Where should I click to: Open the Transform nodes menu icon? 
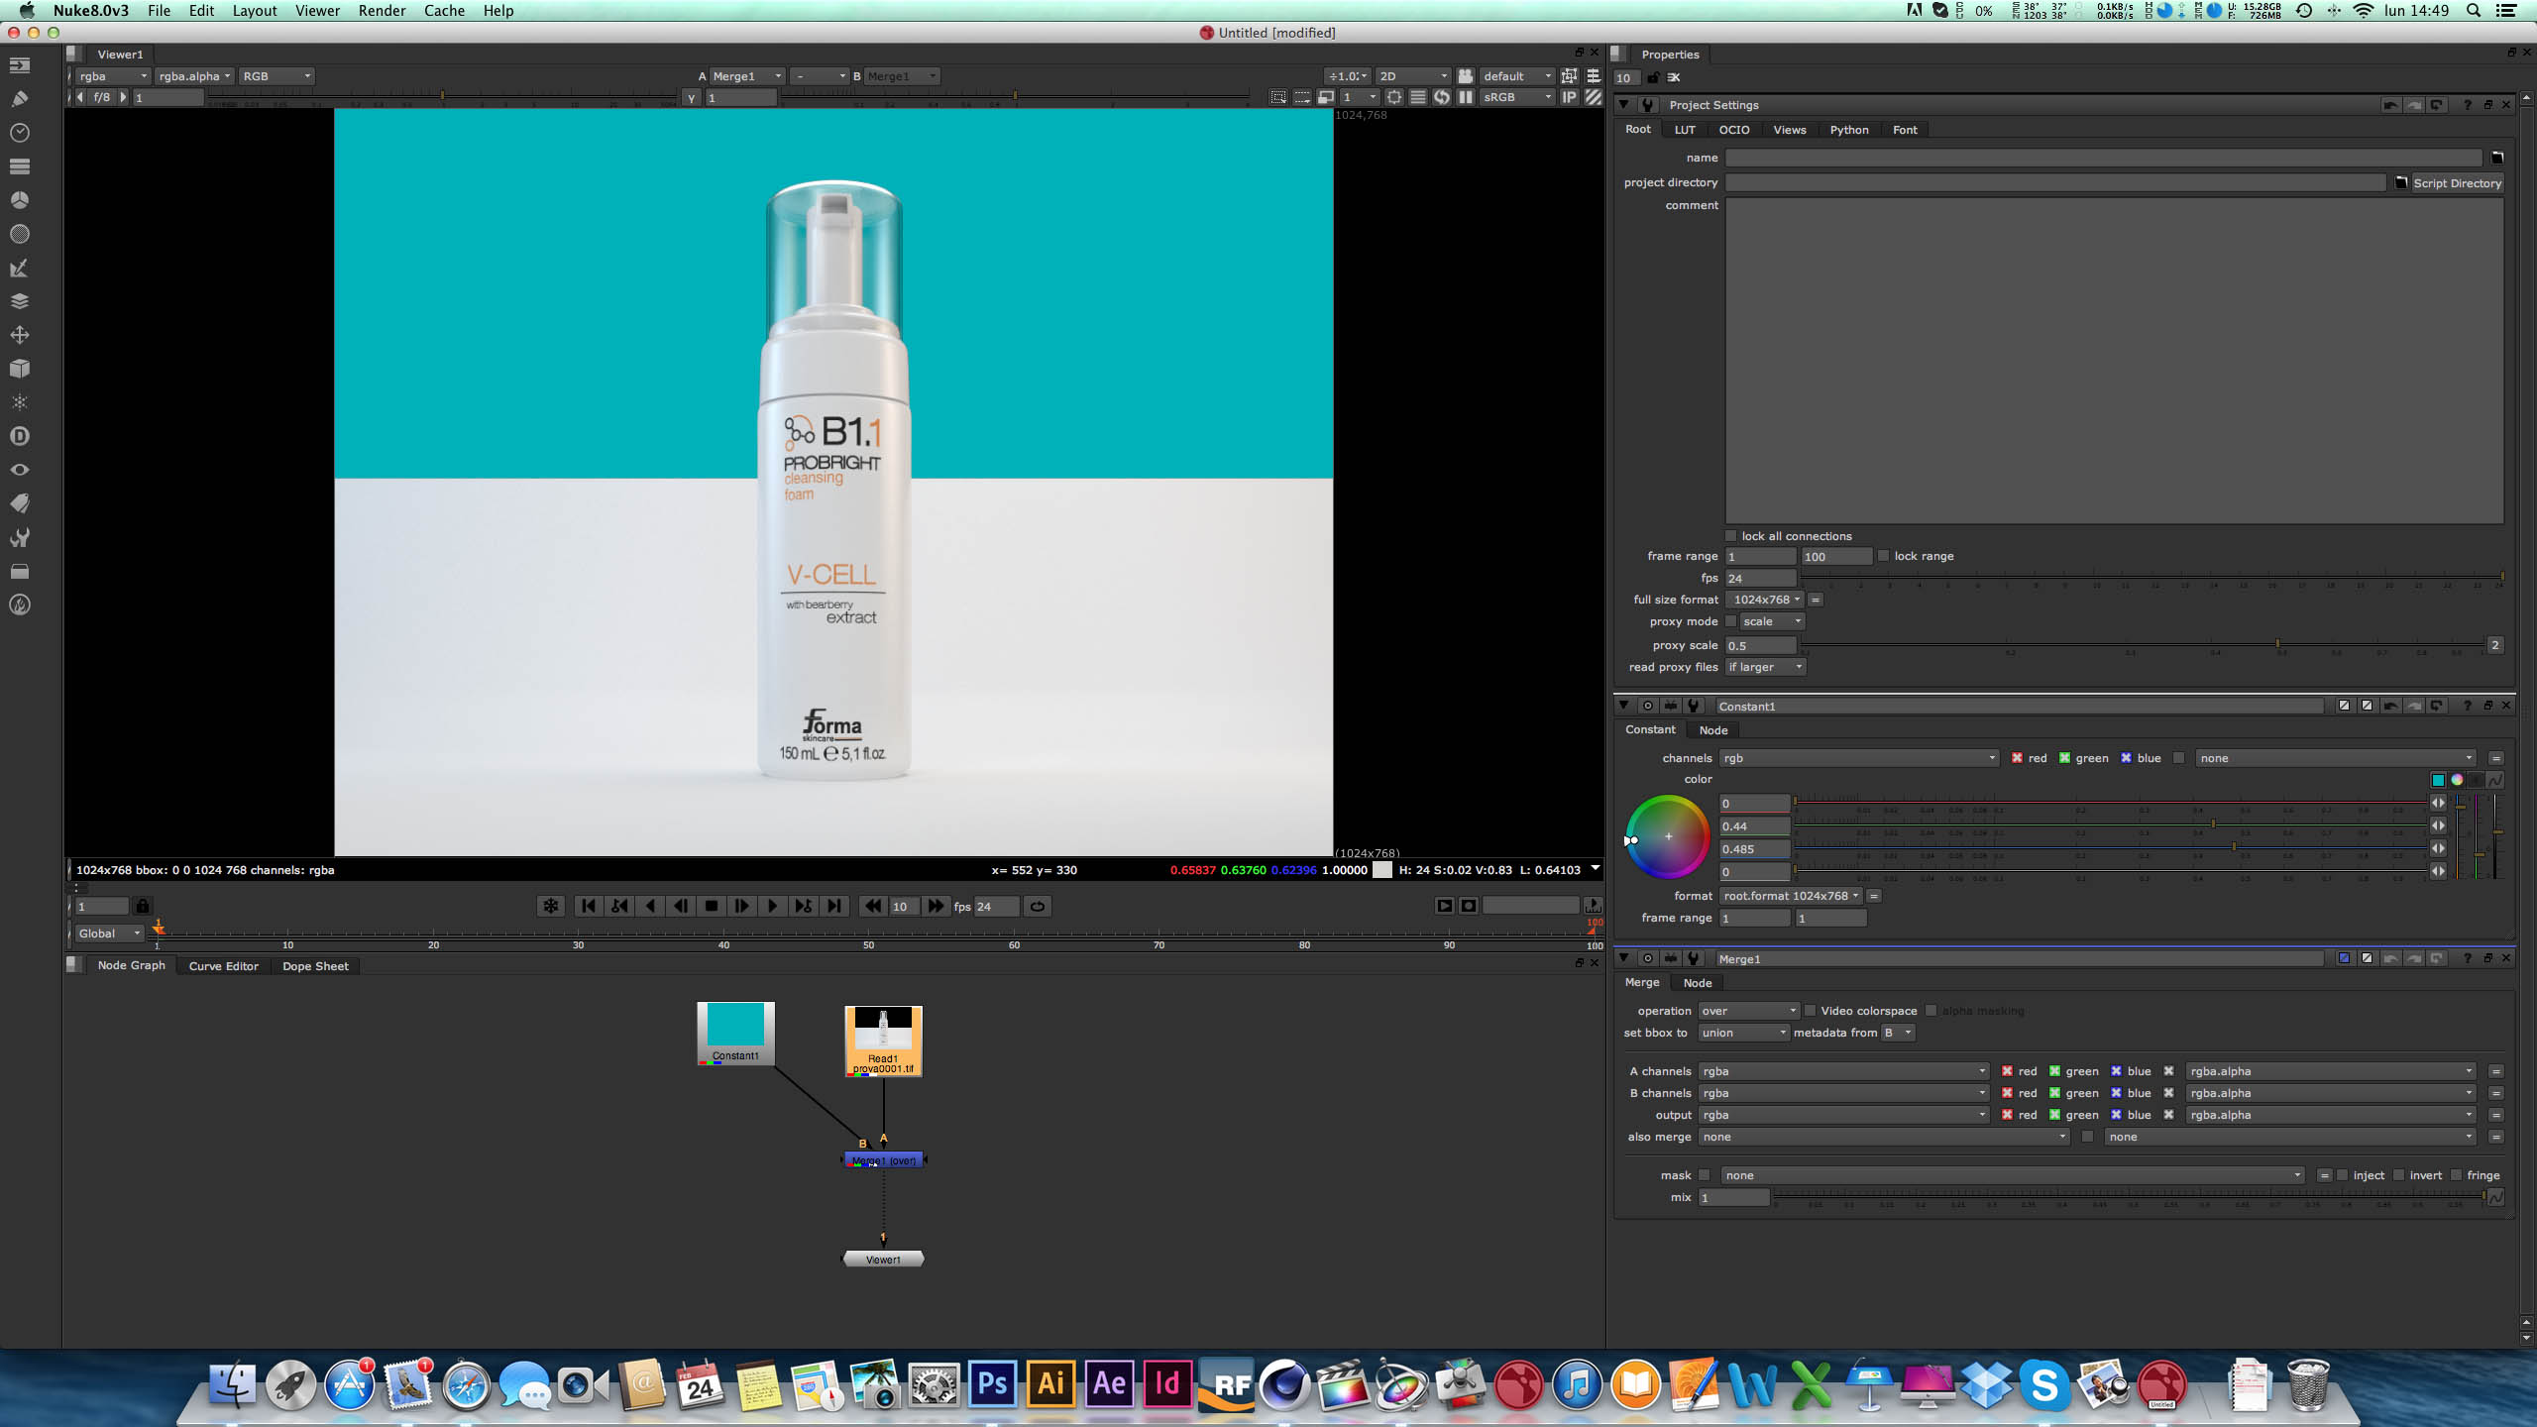[x=20, y=335]
